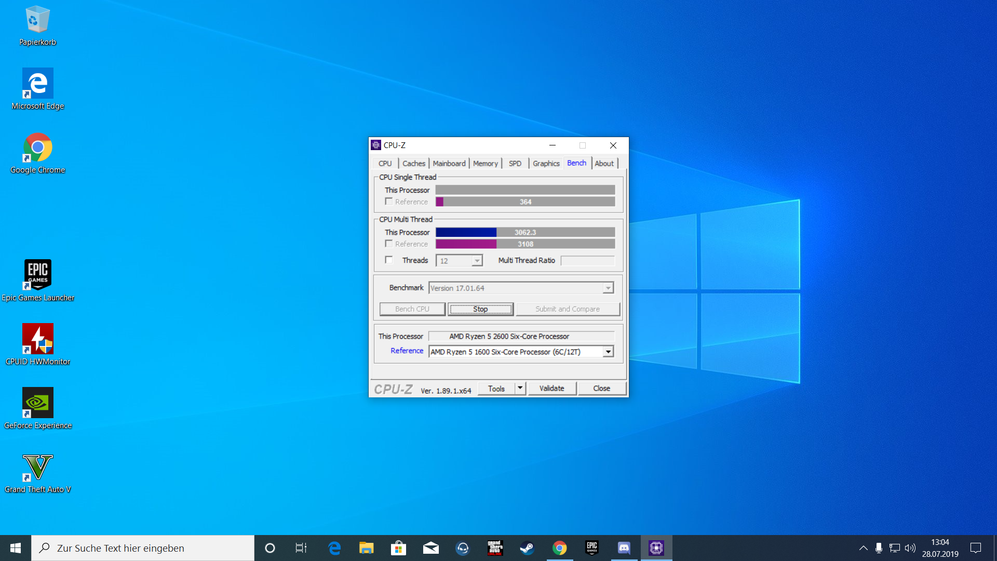Viewport: 997px width, 561px height.
Task: Open Microsoft Store taskbar icon
Action: (x=398, y=548)
